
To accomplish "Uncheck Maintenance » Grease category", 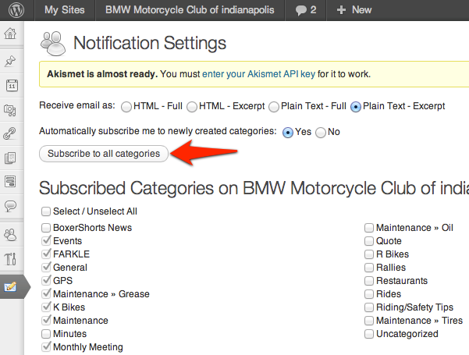I will click(x=46, y=294).
